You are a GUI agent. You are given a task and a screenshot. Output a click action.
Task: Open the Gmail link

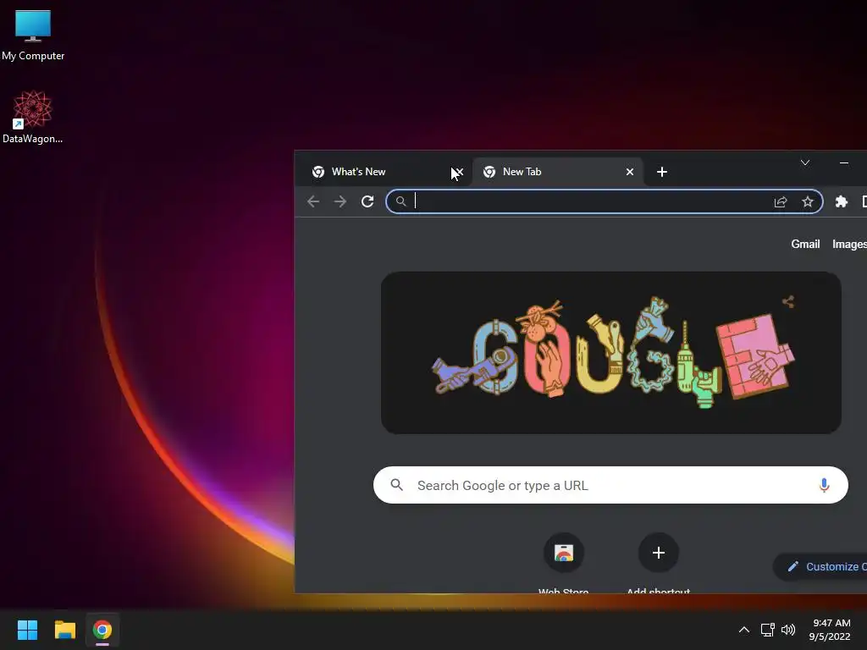pyautogui.click(x=805, y=245)
